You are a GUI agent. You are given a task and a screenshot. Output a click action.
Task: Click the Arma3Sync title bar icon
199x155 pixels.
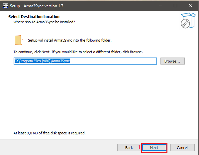point(5,6)
